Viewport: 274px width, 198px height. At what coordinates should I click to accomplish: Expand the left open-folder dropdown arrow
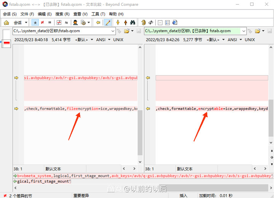coord(132,31)
